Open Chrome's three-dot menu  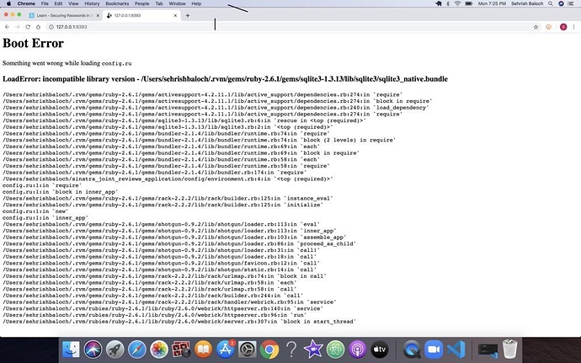(x=574, y=27)
